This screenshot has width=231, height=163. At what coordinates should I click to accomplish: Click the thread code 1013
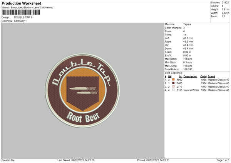click(204, 86)
